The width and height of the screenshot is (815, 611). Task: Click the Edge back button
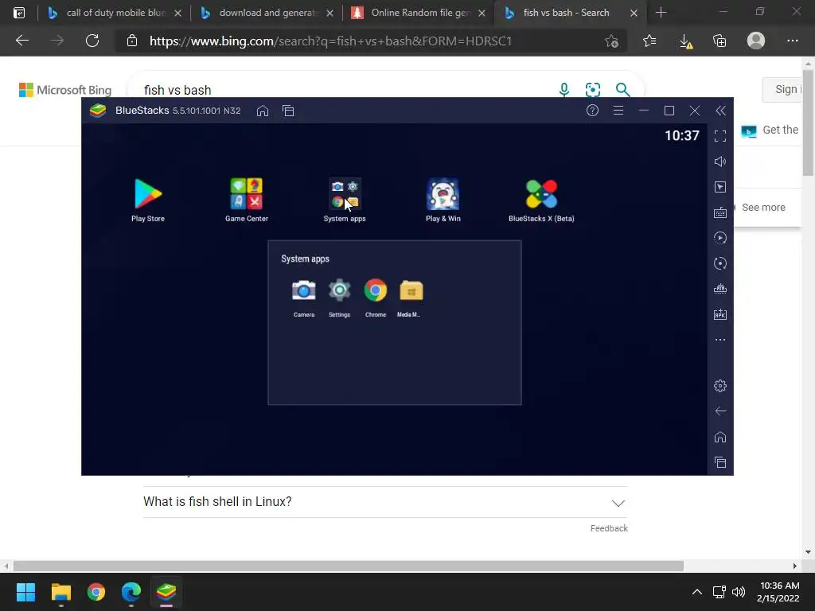point(21,41)
